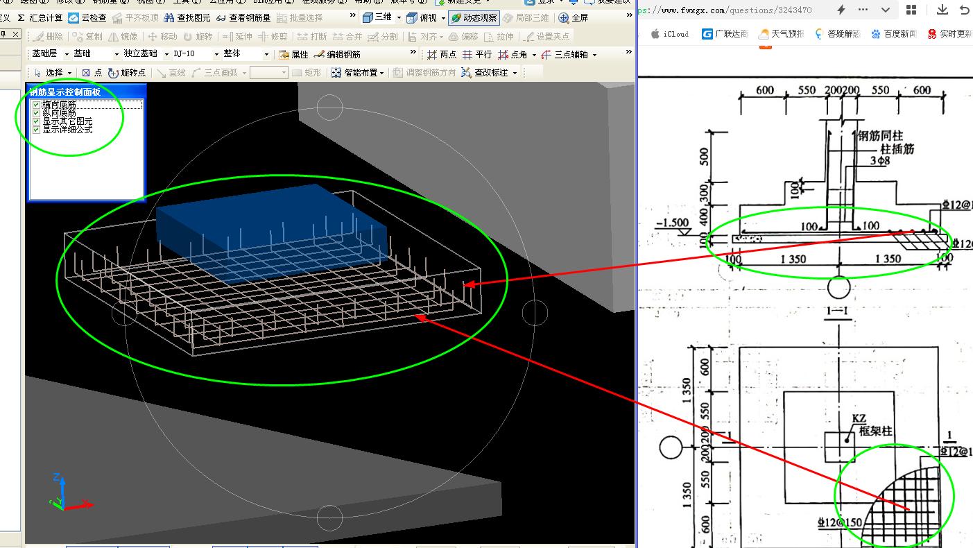
Task: Click 批量选择 batch select tool
Action: [x=300, y=18]
